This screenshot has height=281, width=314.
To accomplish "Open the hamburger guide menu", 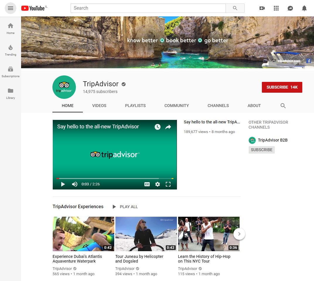I will (x=11, y=8).
